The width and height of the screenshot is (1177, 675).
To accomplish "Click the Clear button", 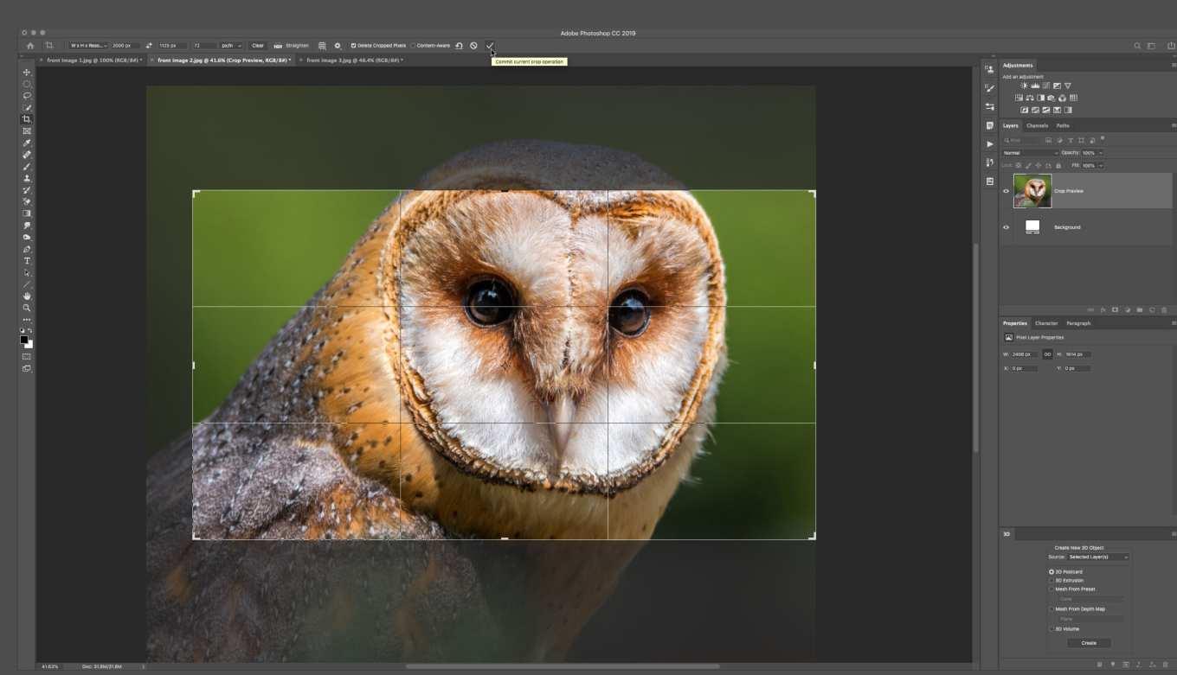I will pos(258,46).
